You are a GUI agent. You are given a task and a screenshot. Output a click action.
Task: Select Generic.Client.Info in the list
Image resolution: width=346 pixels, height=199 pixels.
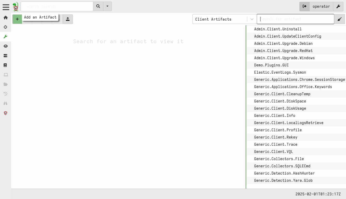(296, 116)
